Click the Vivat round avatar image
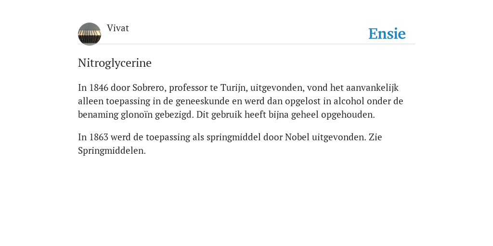The height and width of the screenshot is (246, 493). tap(90, 34)
